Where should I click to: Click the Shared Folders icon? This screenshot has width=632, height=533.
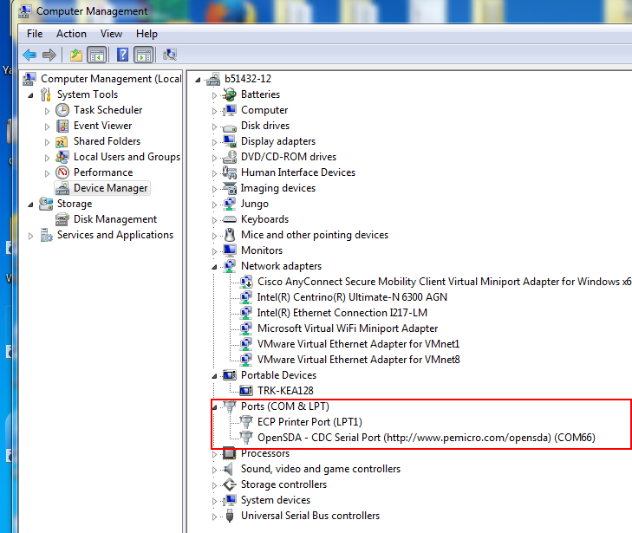point(62,141)
